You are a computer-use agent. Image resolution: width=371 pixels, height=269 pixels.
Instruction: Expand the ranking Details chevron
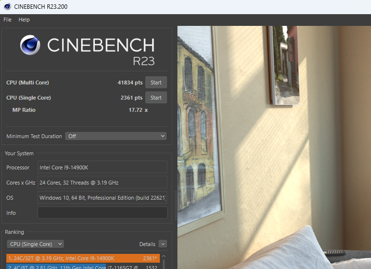pos(162,244)
